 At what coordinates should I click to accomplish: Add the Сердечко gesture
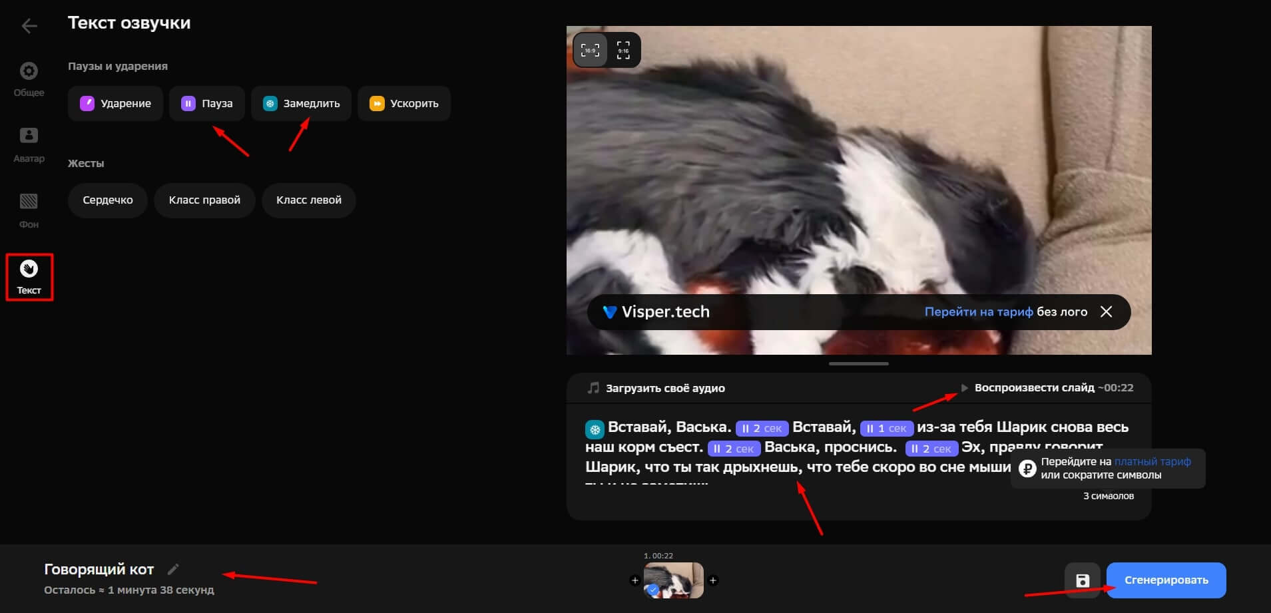(108, 200)
